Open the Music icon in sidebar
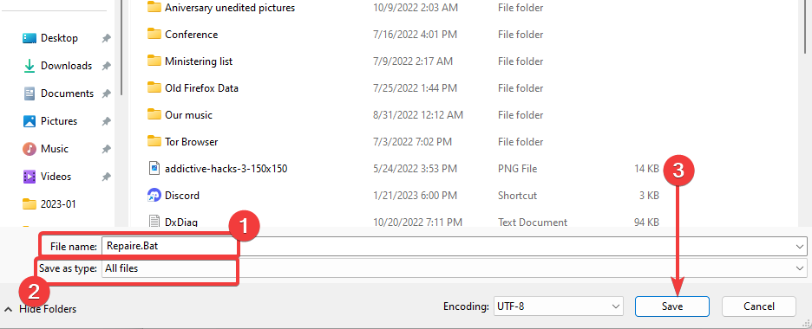This screenshot has width=812, height=329. 29,149
